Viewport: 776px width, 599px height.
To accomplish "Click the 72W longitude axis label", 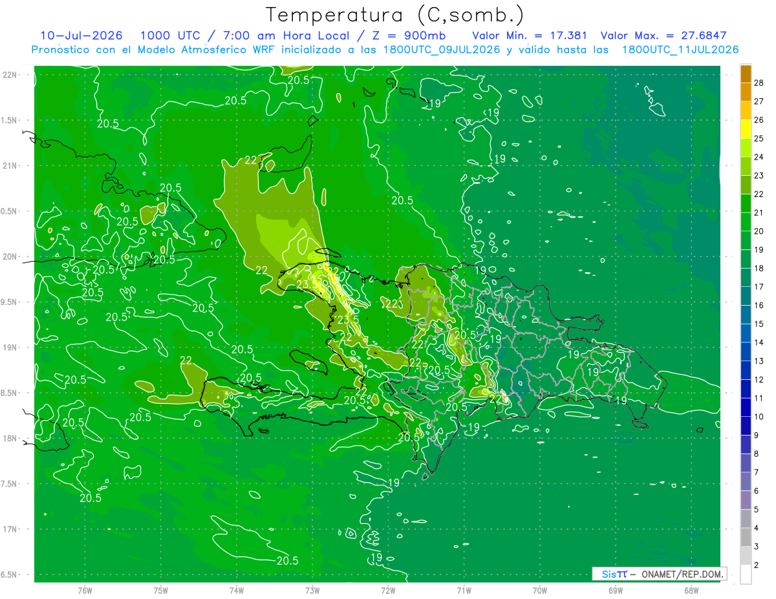I will coord(388,591).
